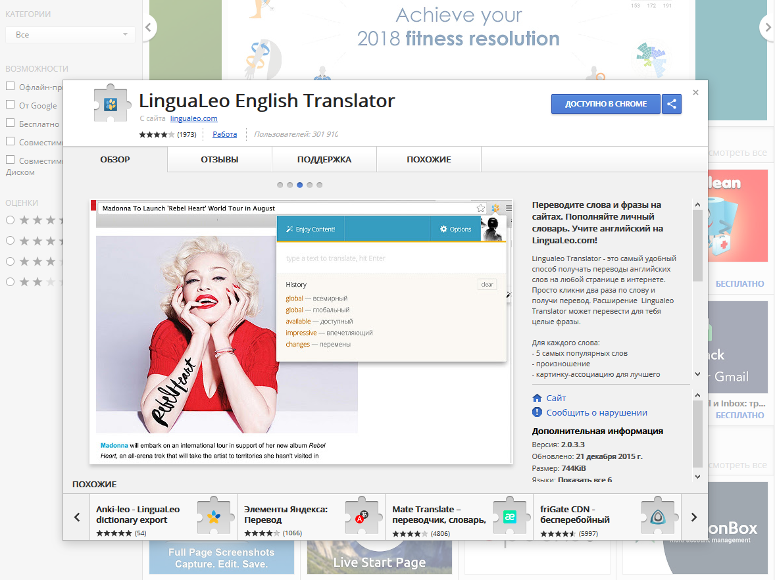
Task: Open friGate CDN similar extension card
Action: (x=607, y=517)
